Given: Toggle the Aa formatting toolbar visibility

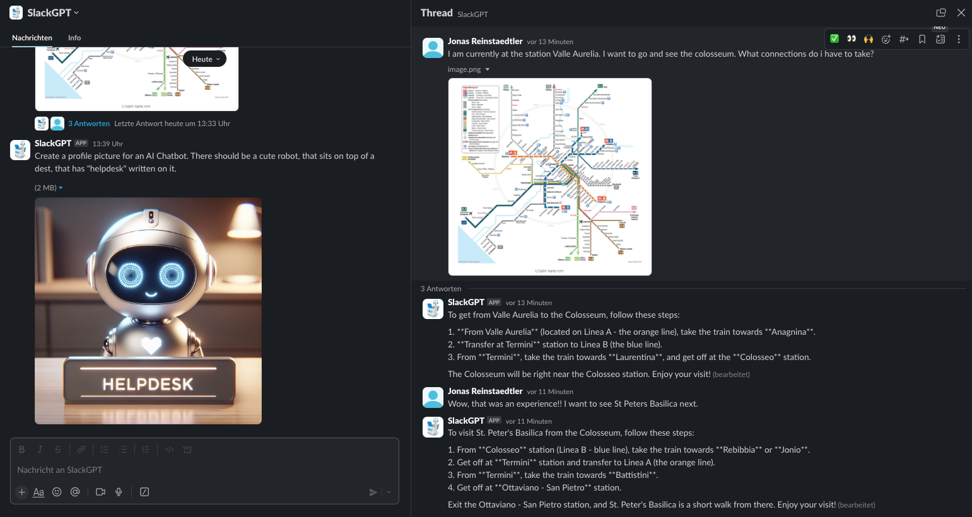Looking at the screenshot, I should [38, 492].
